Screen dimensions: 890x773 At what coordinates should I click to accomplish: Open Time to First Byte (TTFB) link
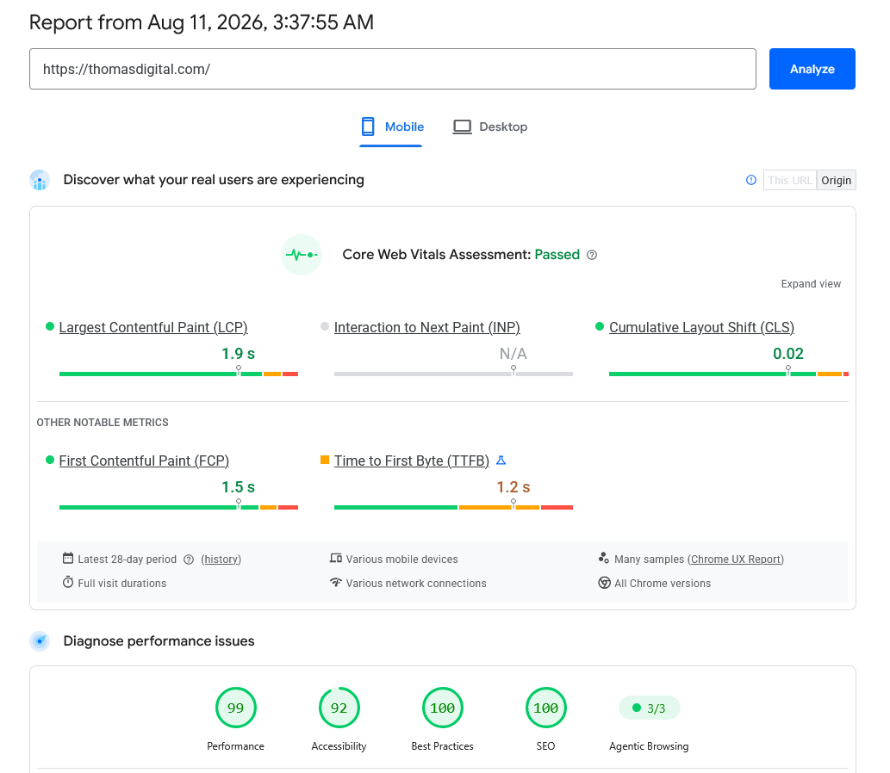click(x=412, y=461)
